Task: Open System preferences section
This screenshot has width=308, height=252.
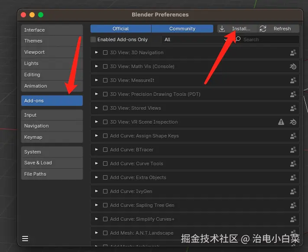Action: tap(52, 152)
